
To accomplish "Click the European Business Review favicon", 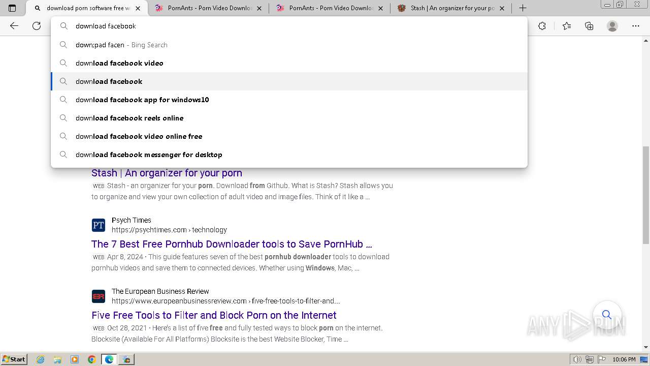I will point(99,296).
